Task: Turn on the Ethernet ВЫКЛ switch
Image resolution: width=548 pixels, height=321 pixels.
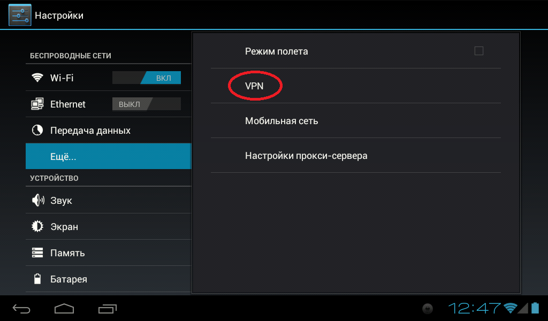Action: [x=147, y=104]
